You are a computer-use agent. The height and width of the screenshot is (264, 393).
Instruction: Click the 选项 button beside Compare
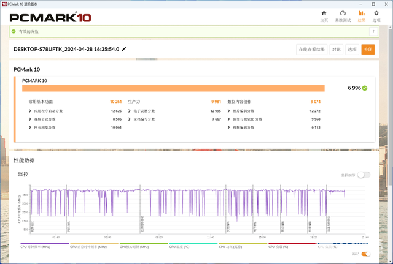352,50
